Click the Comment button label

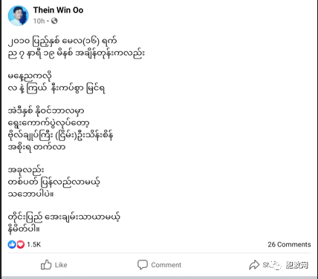(166, 265)
